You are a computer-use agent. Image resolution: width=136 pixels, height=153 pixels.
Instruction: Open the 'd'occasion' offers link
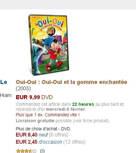(x=50, y=142)
